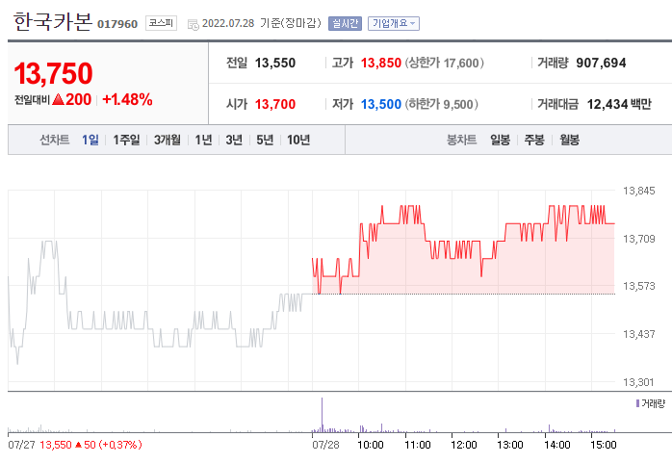Click the purple 거래량 legend marker
This screenshot has height=463, width=672.
click(x=637, y=403)
